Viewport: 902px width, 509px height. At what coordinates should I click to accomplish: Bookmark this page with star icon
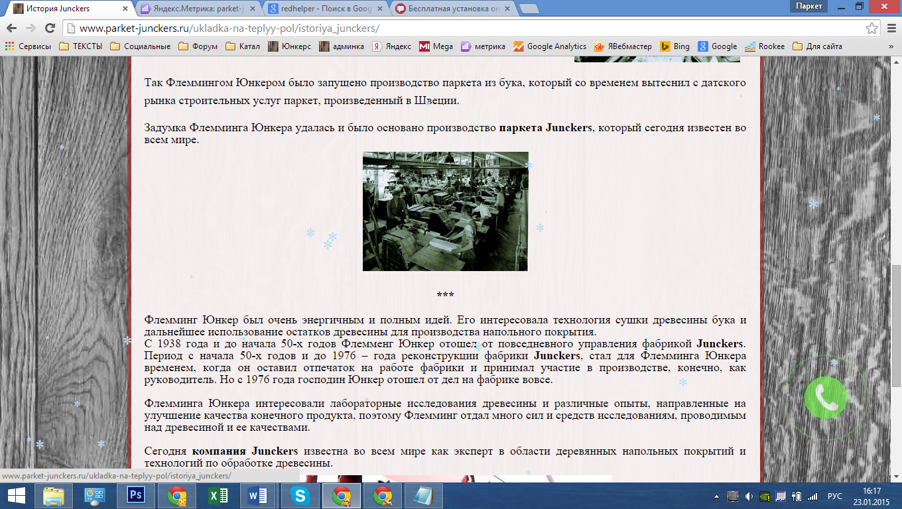[x=872, y=28]
